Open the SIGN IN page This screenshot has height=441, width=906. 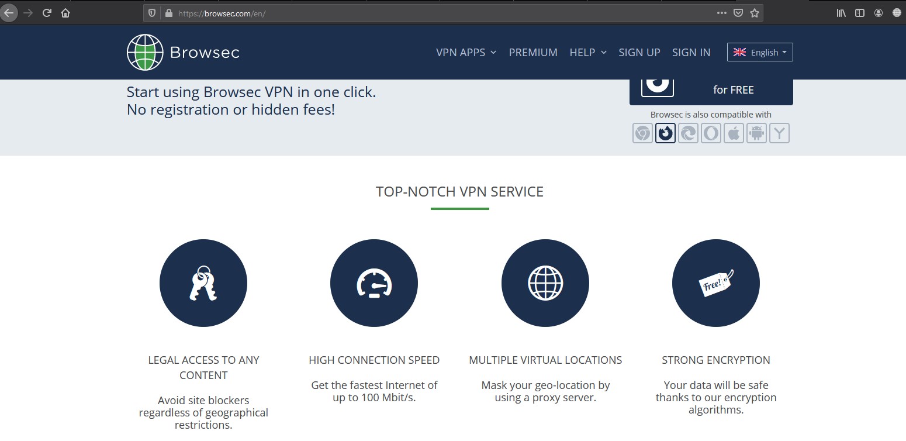691,52
